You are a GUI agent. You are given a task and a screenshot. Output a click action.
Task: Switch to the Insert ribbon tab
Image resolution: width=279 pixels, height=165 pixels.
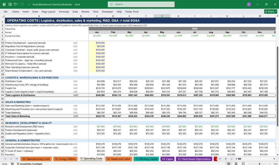[x=26, y=11]
